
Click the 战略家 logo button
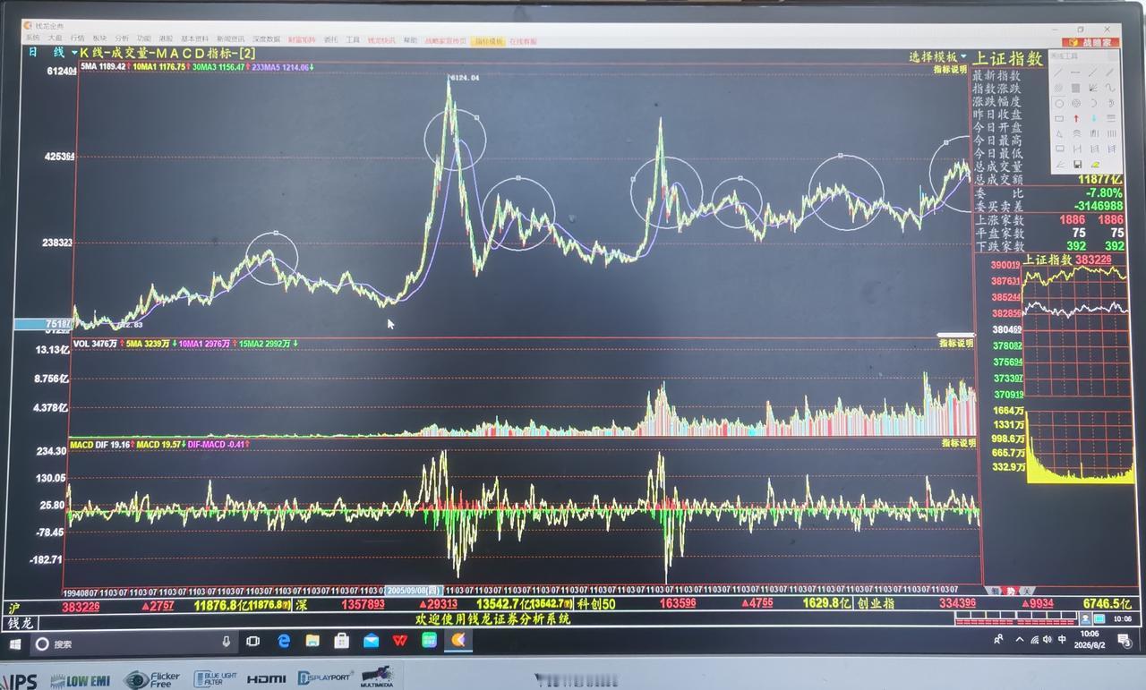1090,42
